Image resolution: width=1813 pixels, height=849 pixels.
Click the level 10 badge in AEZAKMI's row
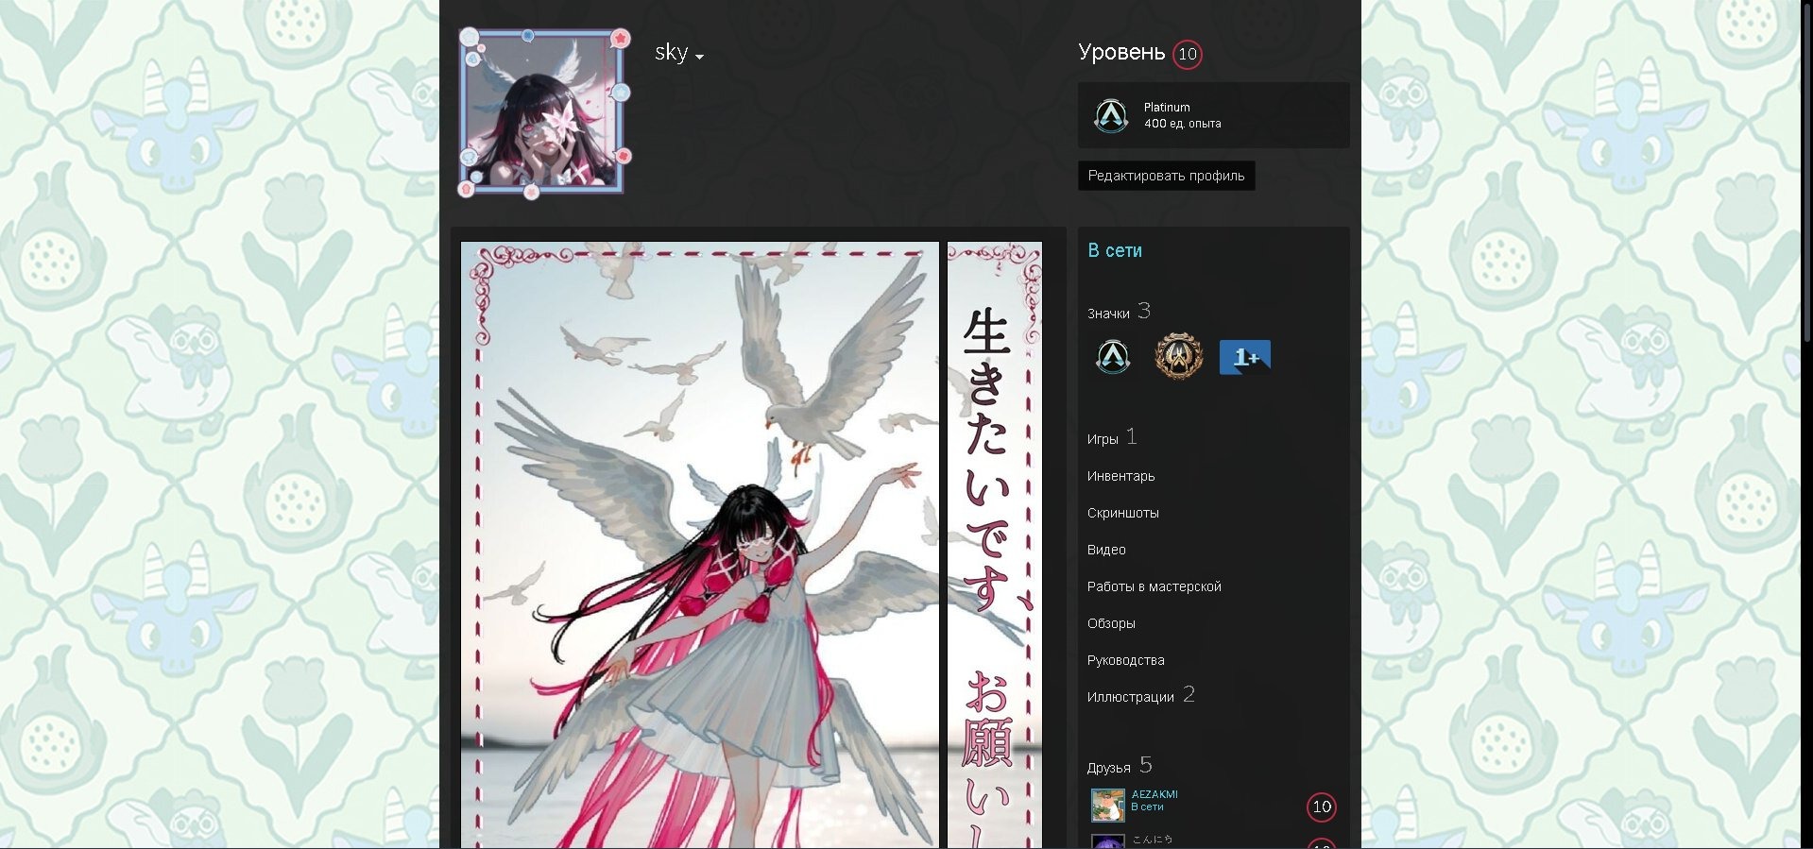click(1322, 807)
